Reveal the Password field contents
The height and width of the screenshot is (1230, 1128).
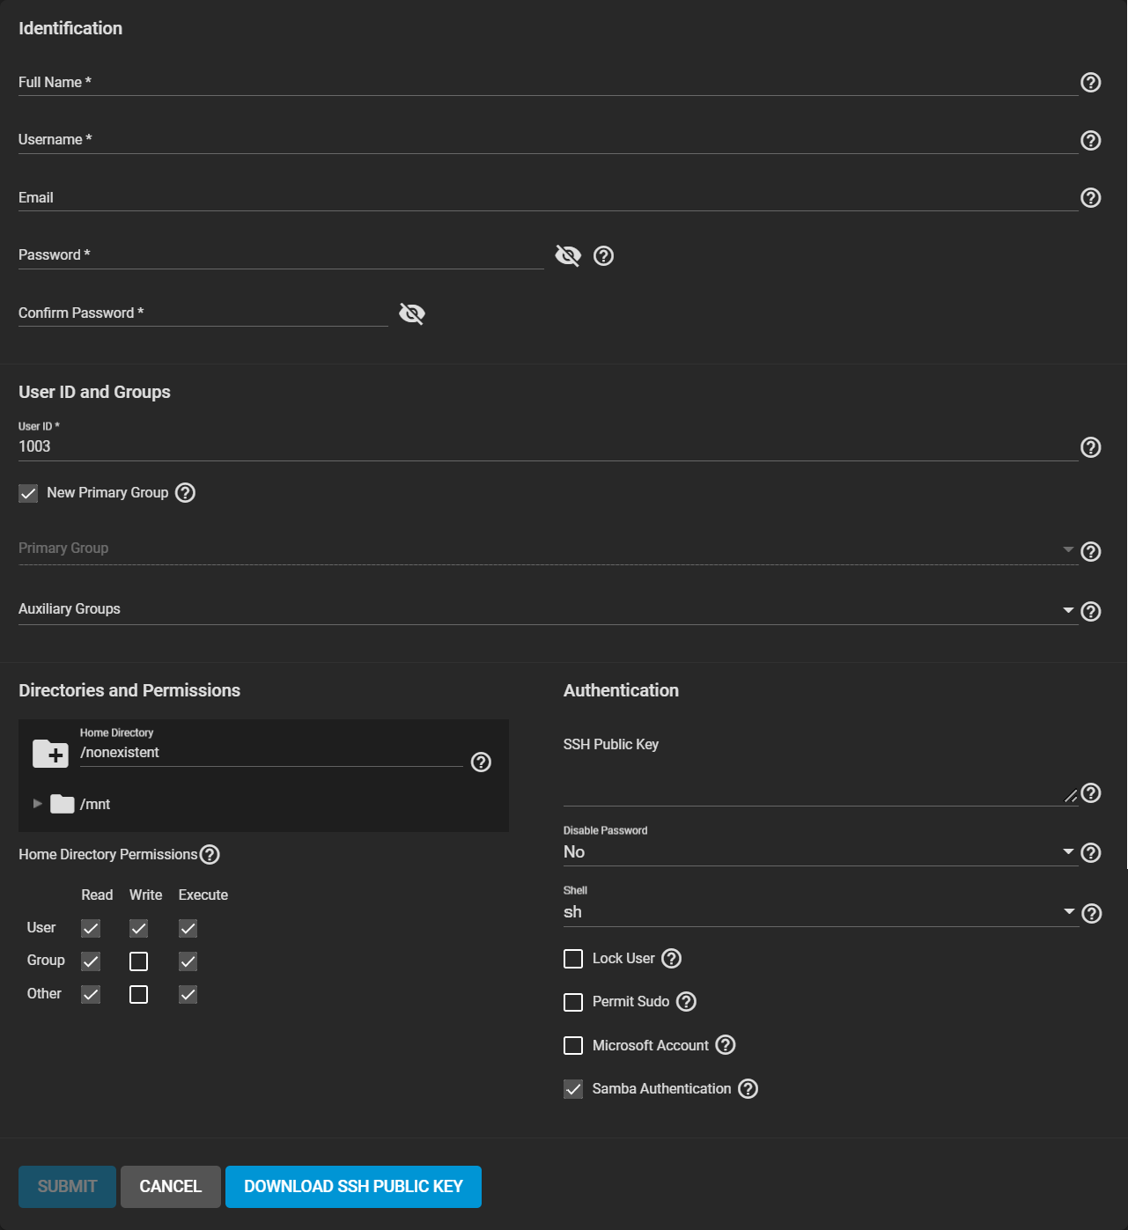pyautogui.click(x=568, y=256)
